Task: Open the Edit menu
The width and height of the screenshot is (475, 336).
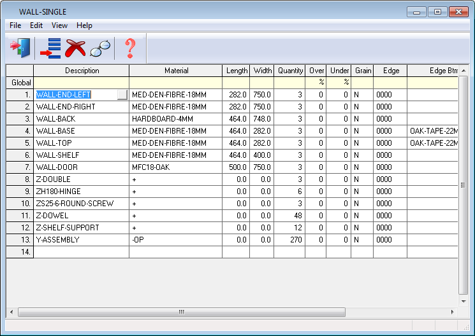Action: (36, 25)
